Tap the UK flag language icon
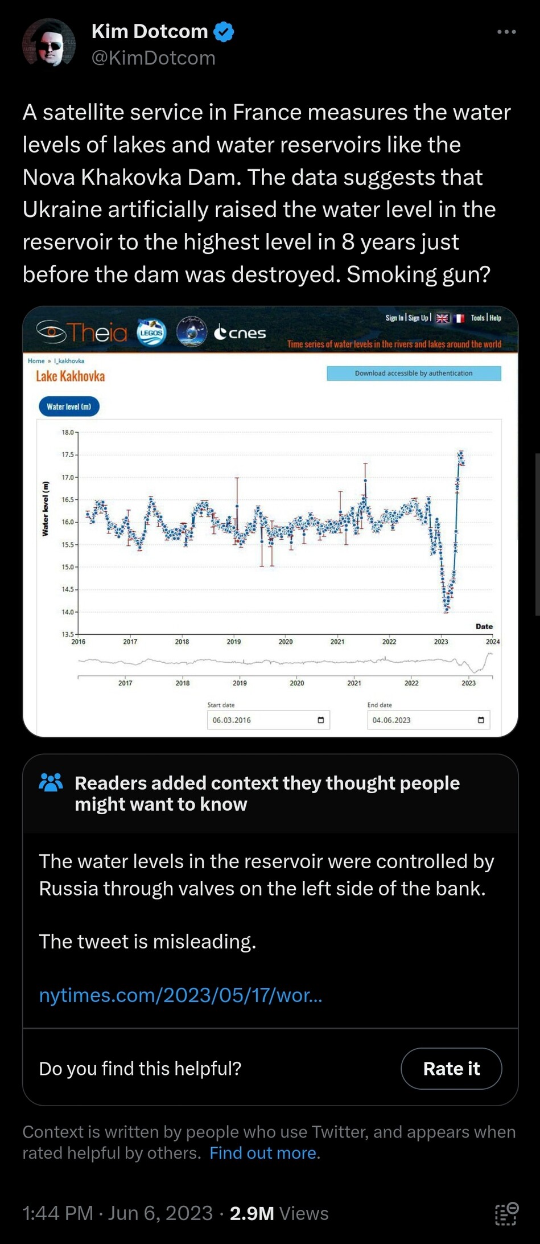This screenshot has height=1244, width=540. (442, 318)
